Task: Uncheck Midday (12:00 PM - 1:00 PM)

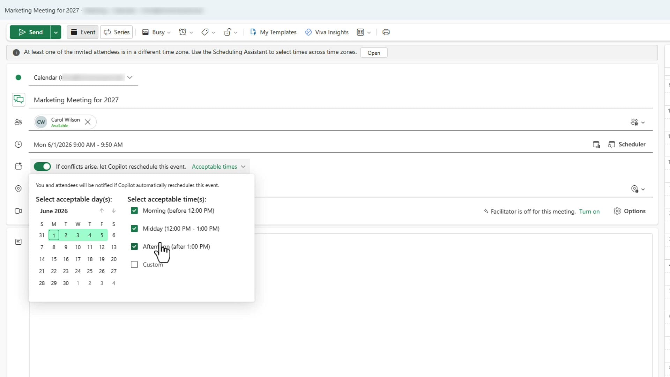Action: click(x=134, y=229)
